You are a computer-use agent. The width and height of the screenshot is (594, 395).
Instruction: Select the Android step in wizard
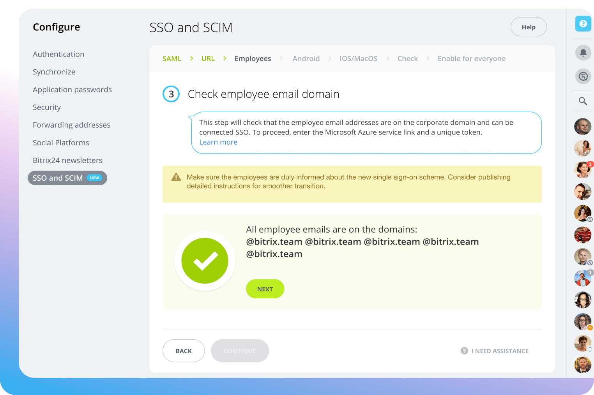pos(306,58)
